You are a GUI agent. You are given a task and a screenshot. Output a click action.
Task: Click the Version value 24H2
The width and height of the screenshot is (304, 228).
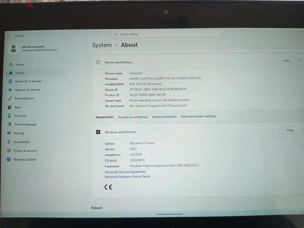click(133, 149)
